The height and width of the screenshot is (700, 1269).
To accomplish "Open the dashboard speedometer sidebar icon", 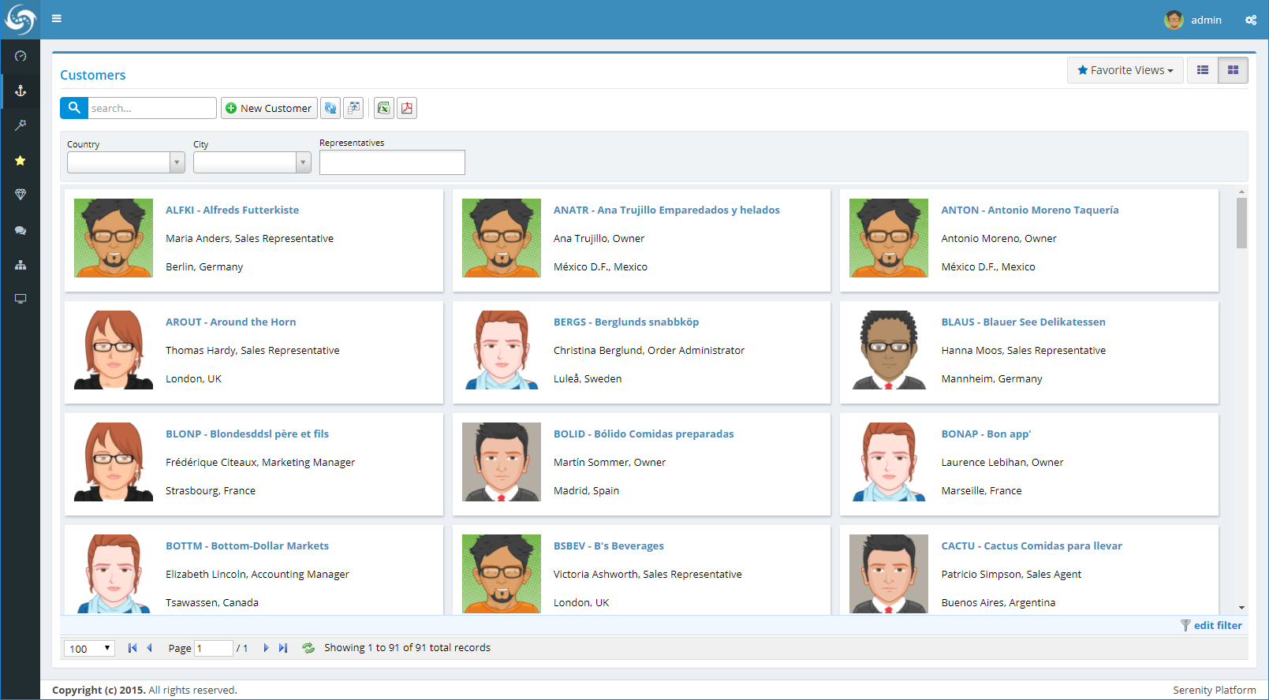I will click(x=21, y=56).
